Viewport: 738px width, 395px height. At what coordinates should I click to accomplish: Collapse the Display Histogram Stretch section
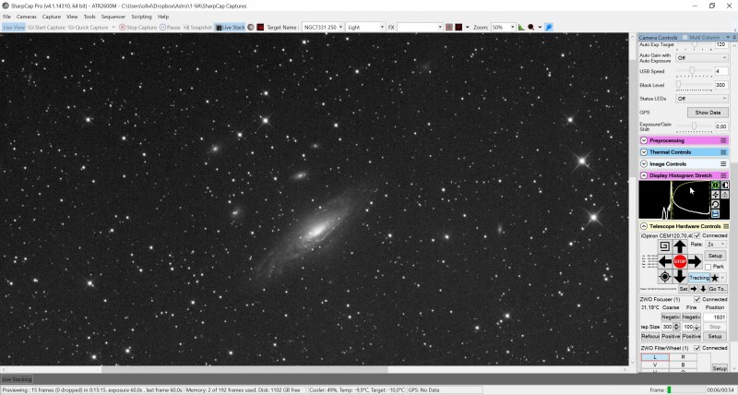coord(643,175)
